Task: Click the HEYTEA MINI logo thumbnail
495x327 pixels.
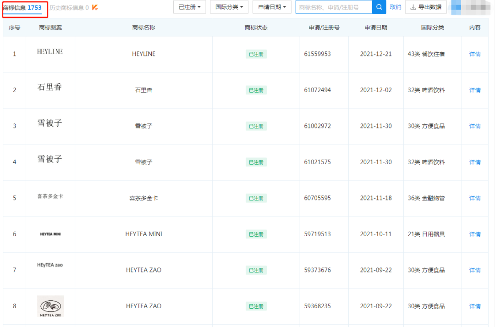Action: click(50, 234)
